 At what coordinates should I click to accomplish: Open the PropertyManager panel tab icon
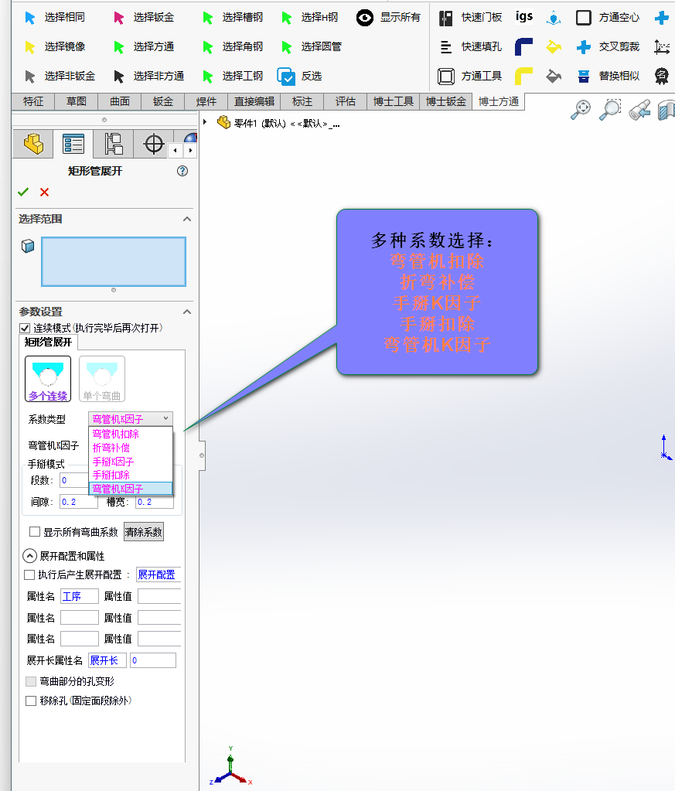tap(73, 144)
